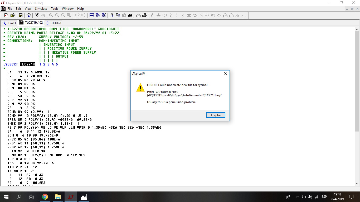
Task: Save the file using the floppy icon
Action: pos(20,16)
